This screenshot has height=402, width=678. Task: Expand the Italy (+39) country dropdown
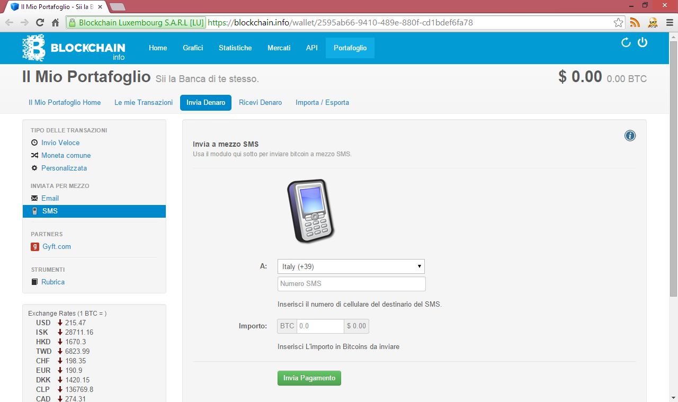(x=351, y=266)
